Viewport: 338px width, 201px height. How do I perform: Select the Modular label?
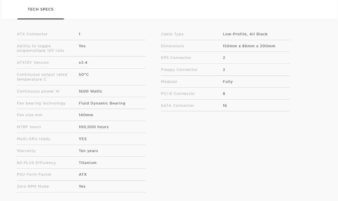[x=169, y=81]
